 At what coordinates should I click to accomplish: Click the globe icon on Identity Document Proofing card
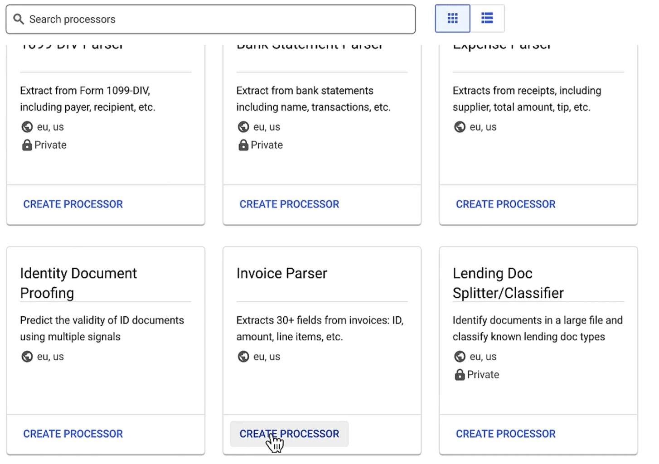click(27, 357)
